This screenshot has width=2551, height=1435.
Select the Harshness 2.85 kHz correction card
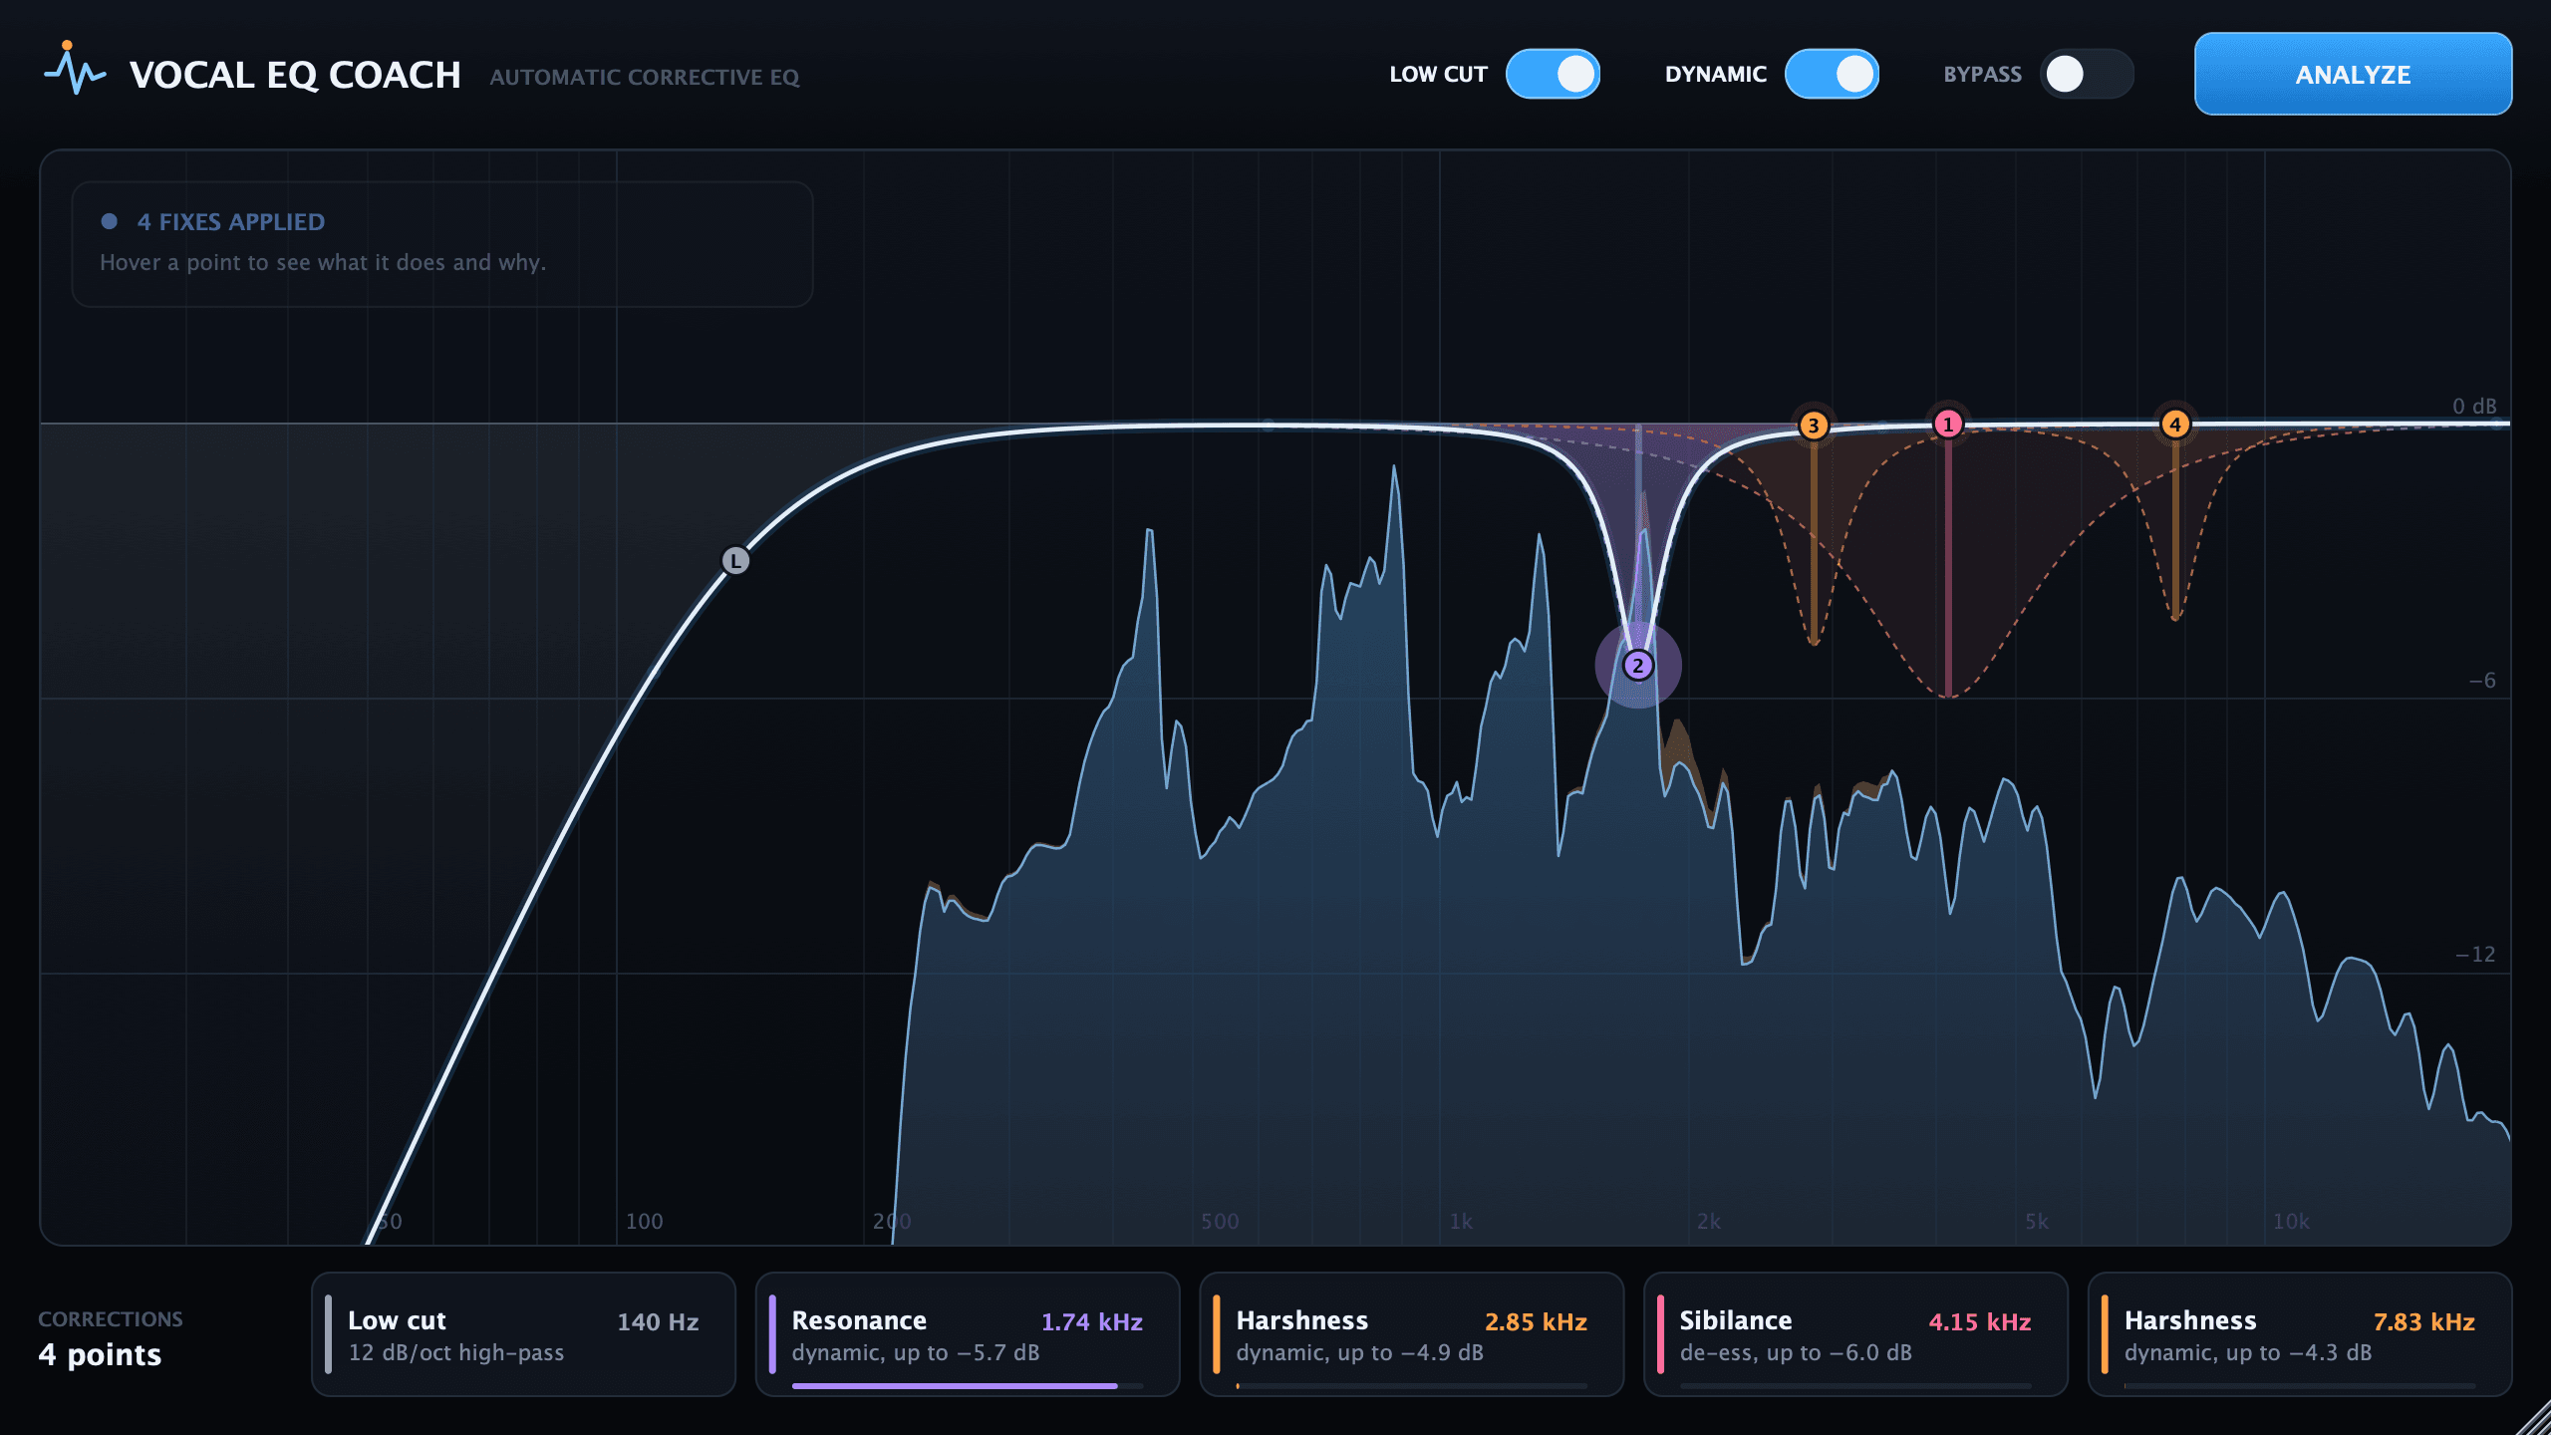coord(1412,1334)
